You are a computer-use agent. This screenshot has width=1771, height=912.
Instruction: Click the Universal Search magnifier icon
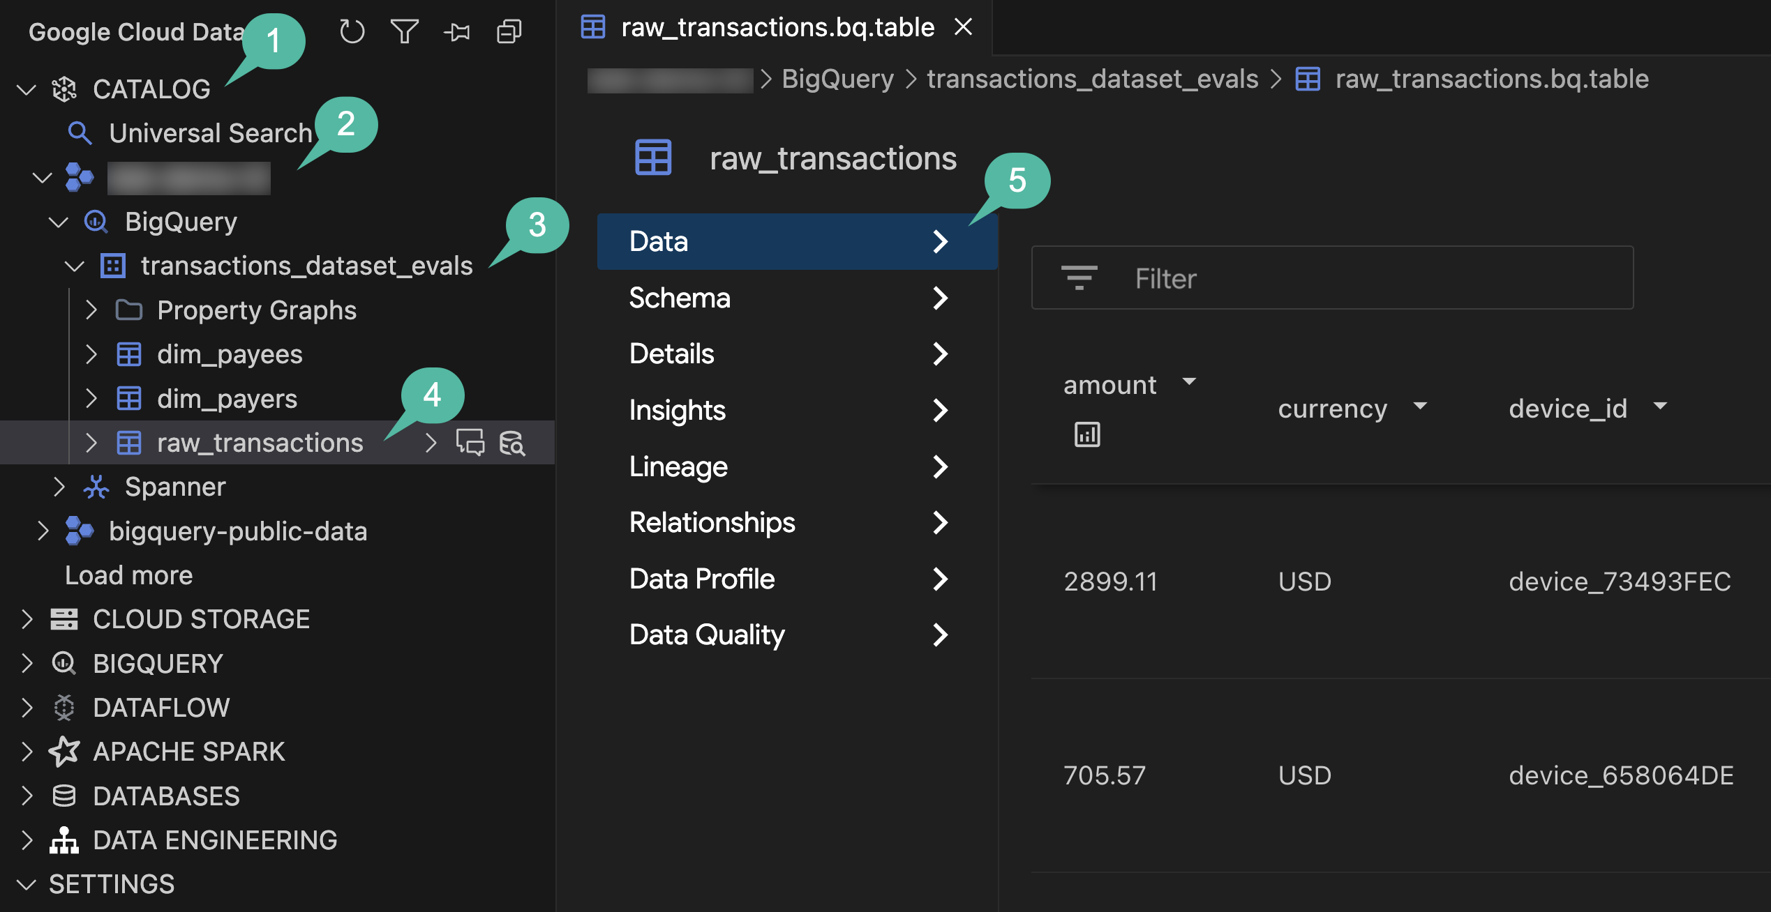tap(80, 133)
